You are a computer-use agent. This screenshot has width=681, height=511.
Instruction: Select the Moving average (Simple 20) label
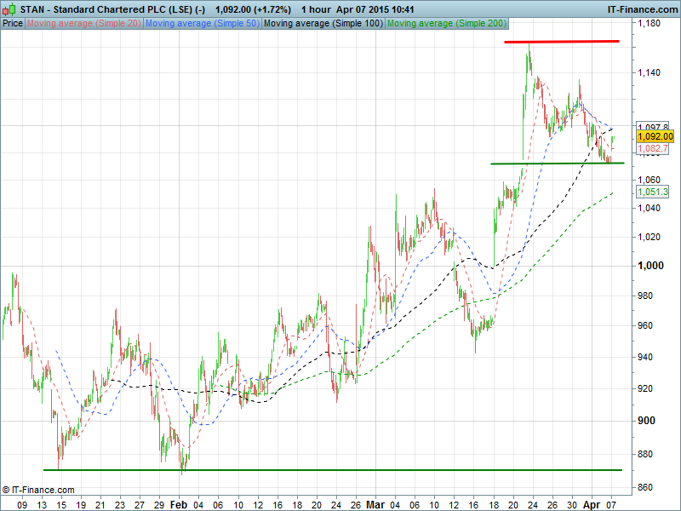click(83, 23)
